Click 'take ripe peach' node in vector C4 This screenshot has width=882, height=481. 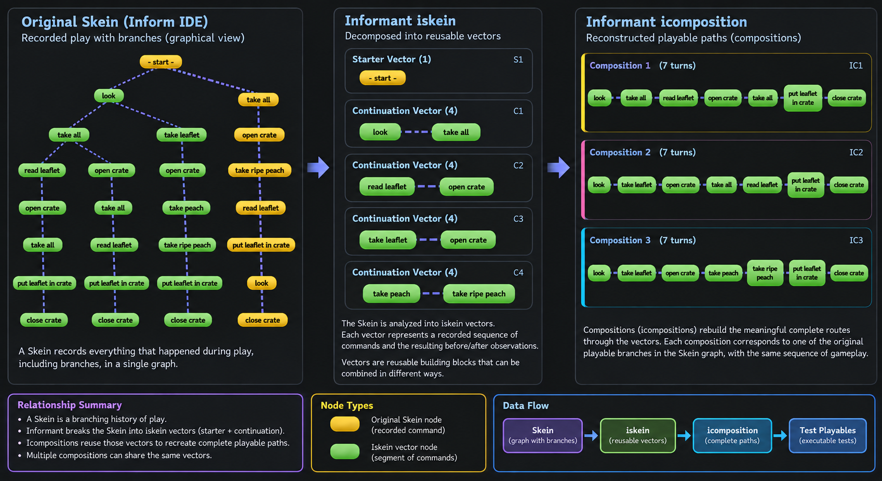pos(478,293)
